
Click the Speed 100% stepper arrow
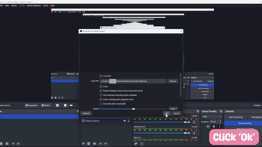coord(176,108)
